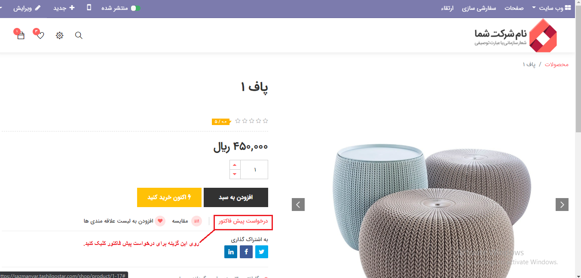Viewport: 581px width, 278px height.
Task: Open the سفارشی سازی menu item
Action: (479, 8)
